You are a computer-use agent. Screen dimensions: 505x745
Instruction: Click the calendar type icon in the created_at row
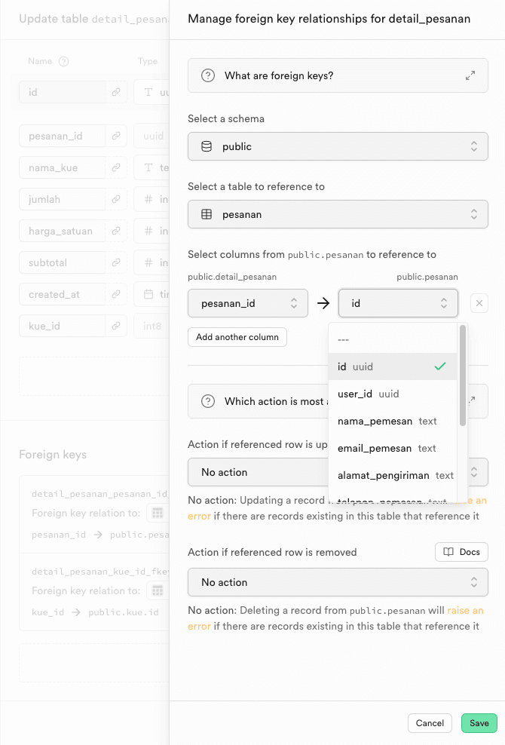point(148,294)
